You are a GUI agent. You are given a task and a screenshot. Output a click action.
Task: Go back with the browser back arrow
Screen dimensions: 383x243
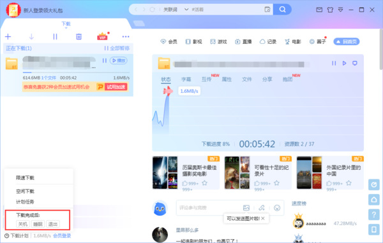[x=136, y=10]
